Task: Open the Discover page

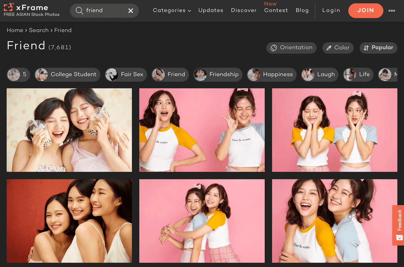Action: (x=244, y=10)
